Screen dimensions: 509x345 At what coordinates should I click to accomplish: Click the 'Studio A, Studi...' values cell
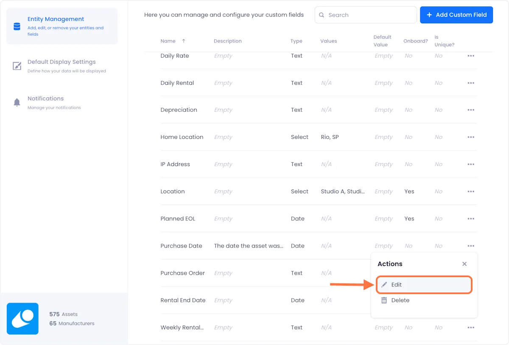pyautogui.click(x=343, y=192)
